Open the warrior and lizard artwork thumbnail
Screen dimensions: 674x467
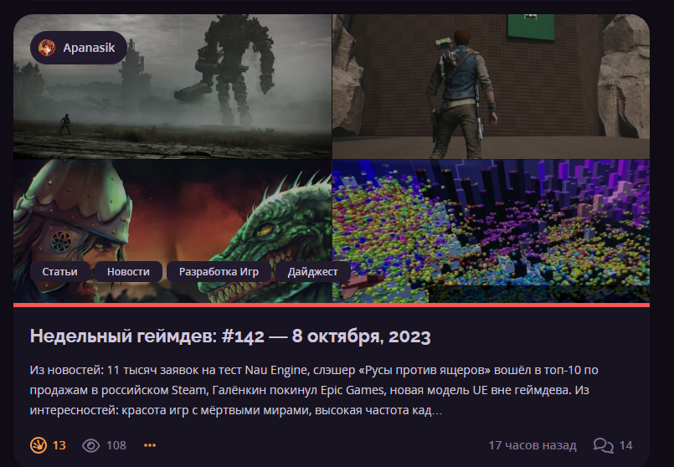coord(172,231)
